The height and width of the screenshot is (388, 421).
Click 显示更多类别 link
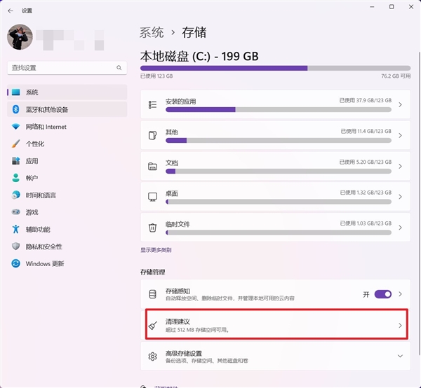(x=156, y=250)
